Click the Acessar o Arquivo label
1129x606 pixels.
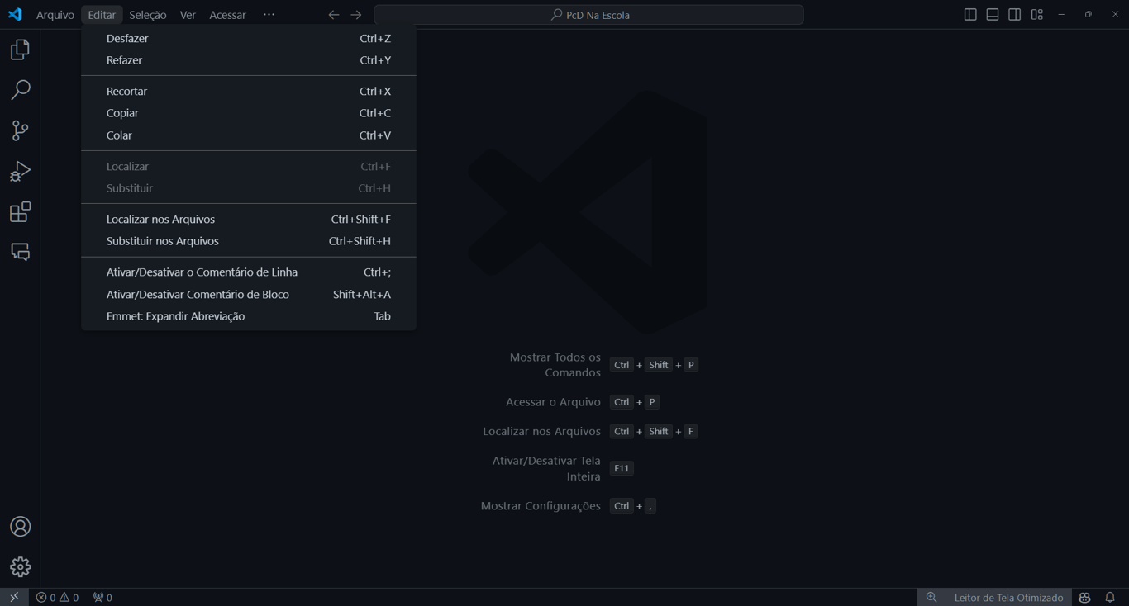(553, 402)
